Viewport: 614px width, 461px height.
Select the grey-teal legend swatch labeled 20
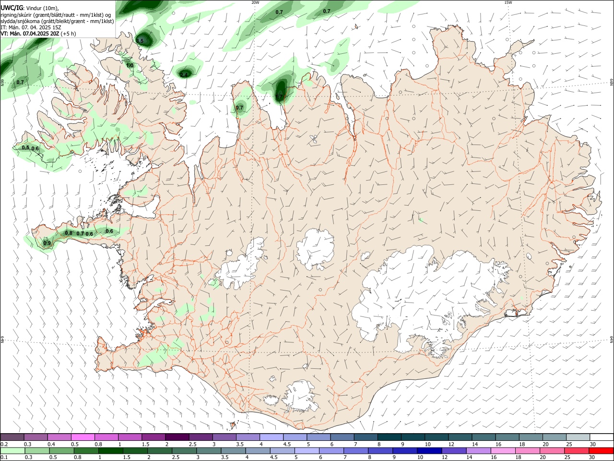click(x=554, y=437)
